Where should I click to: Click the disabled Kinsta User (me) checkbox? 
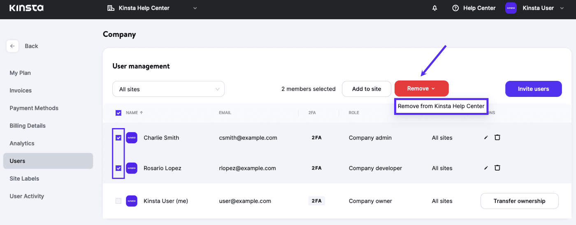[118, 201]
